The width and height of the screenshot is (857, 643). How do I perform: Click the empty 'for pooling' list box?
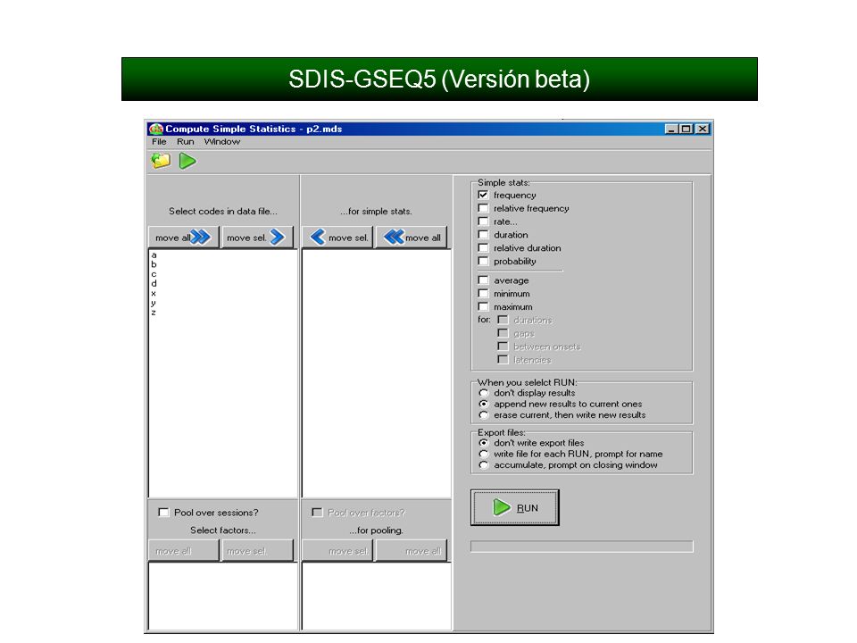pyautogui.click(x=377, y=596)
